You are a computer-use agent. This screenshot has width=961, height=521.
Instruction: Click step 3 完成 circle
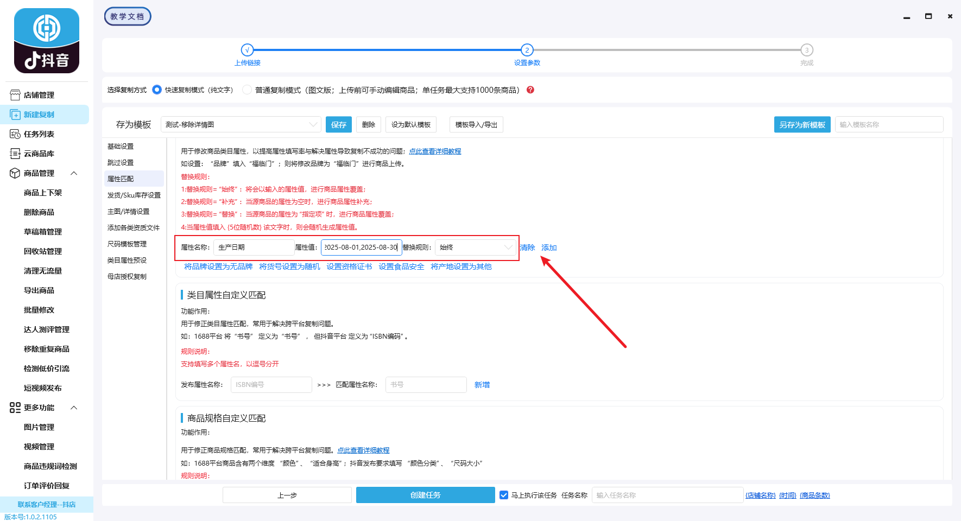807,50
